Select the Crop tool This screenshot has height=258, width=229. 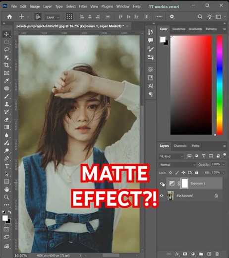pos(6,65)
